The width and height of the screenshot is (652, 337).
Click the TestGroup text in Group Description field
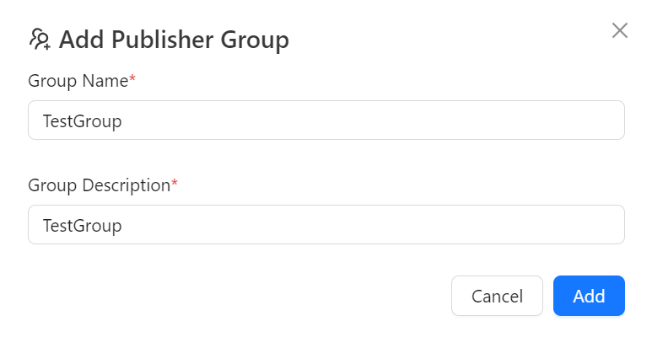83,225
